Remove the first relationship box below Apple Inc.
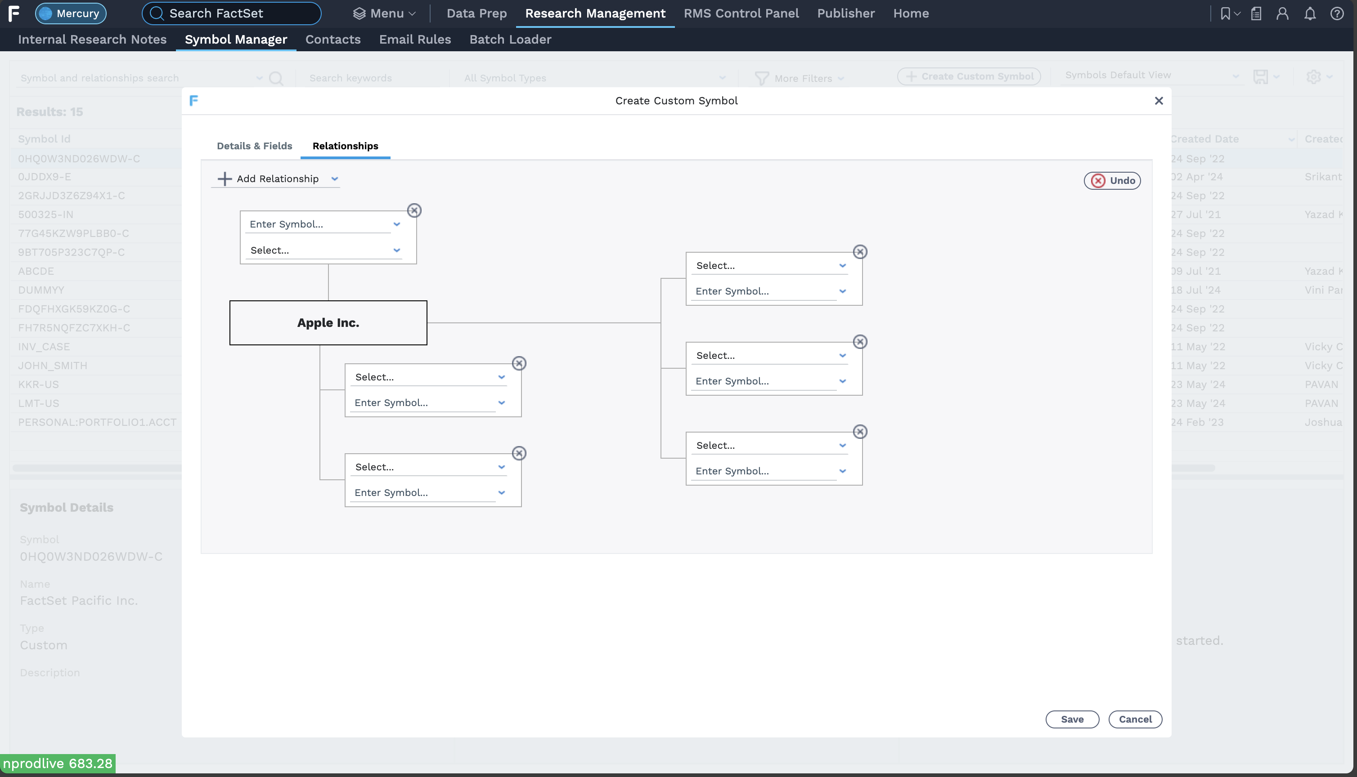 519,363
